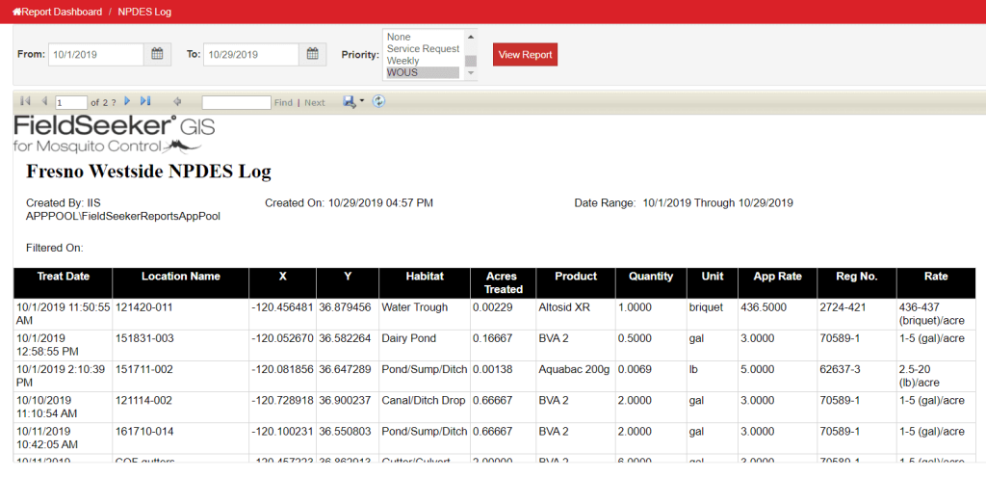
Task: Click the Next search result link
Action: coord(315,102)
